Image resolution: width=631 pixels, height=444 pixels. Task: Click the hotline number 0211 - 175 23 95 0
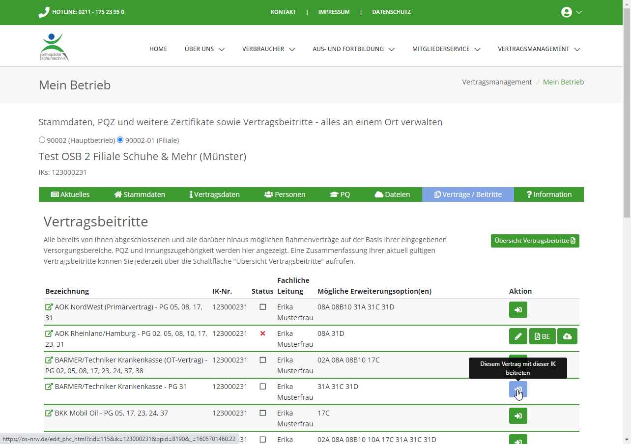pos(101,12)
